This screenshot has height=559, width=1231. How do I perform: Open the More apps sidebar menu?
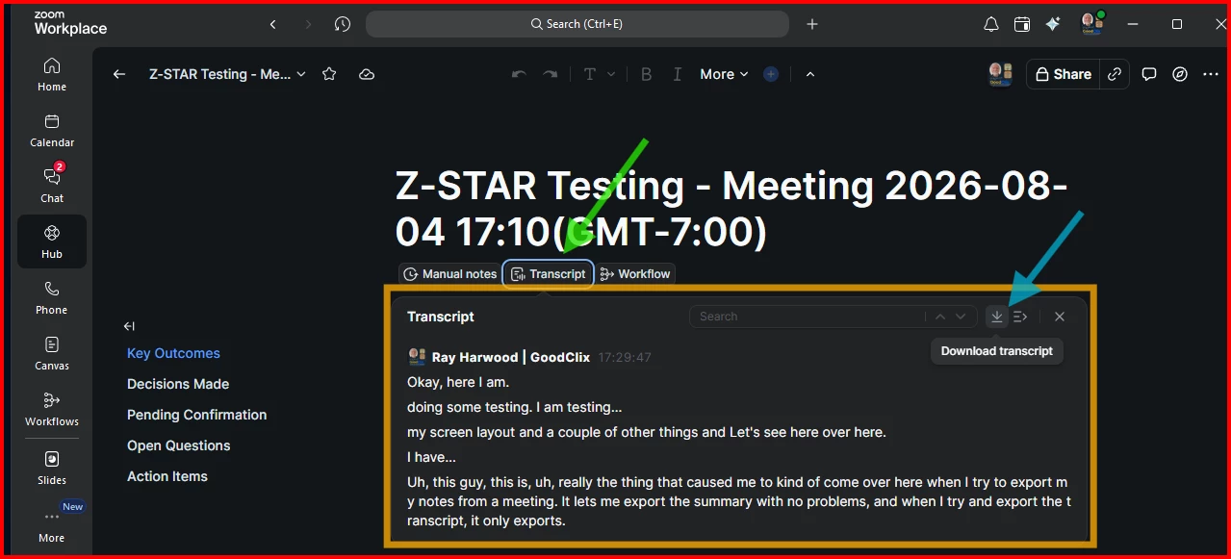coord(52,525)
